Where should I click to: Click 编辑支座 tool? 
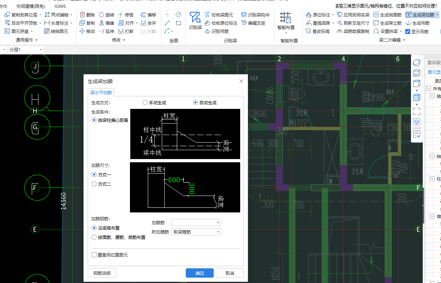click(x=253, y=23)
